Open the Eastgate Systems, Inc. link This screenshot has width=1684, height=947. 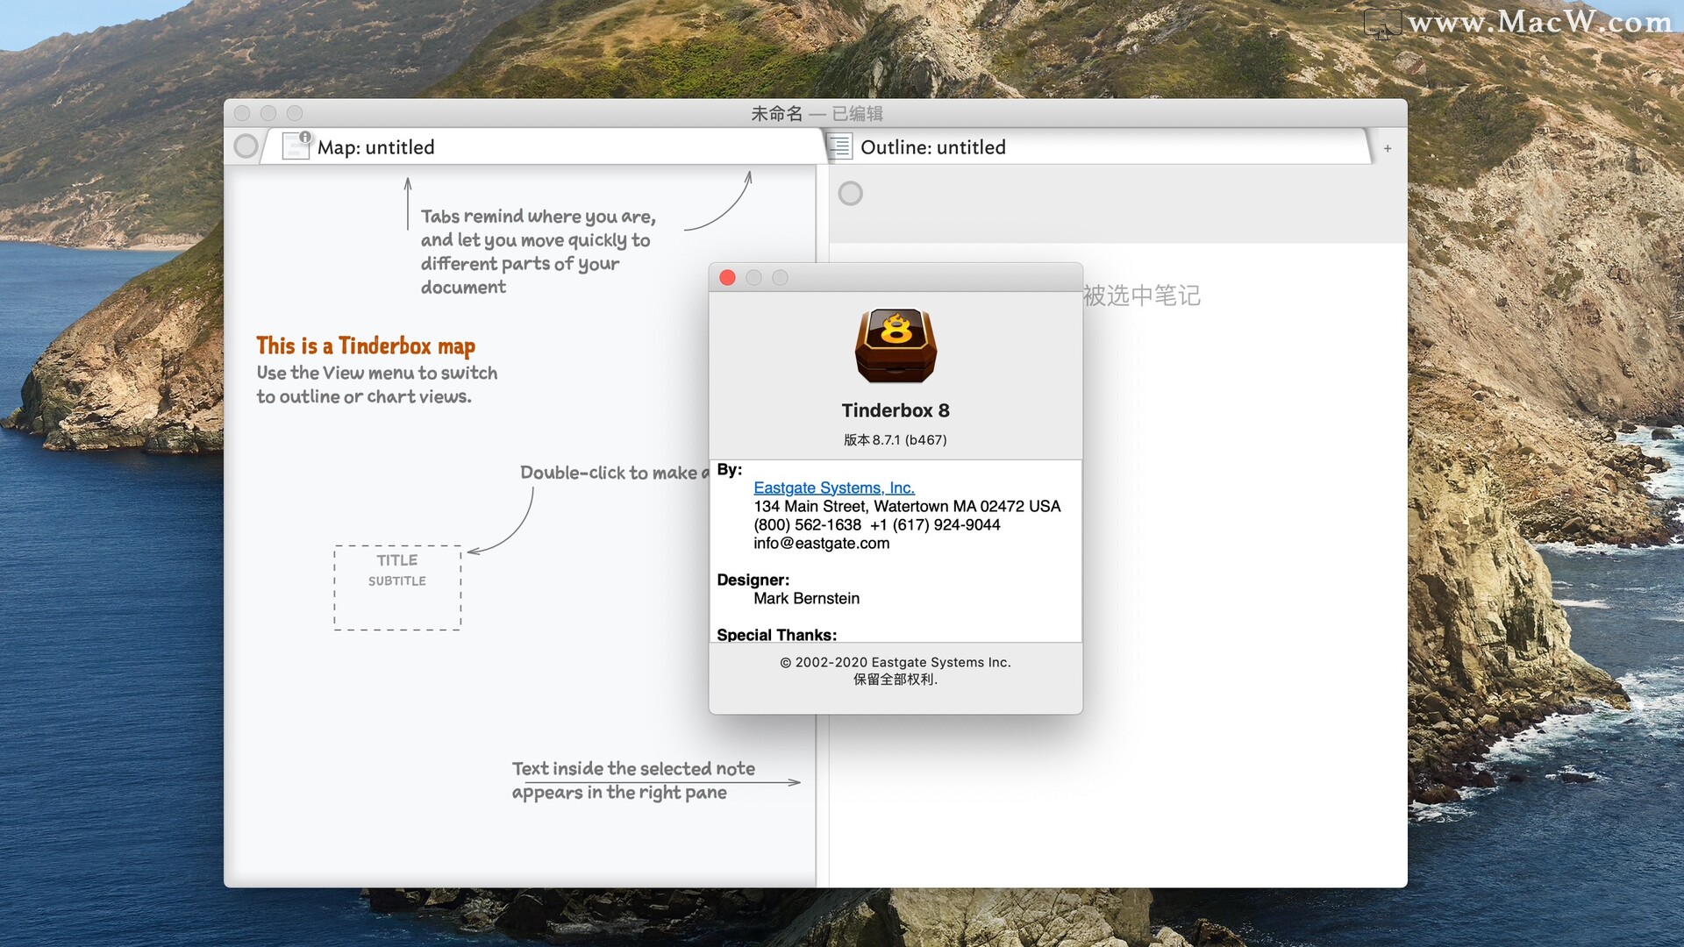pyautogui.click(x=834, y=488)
